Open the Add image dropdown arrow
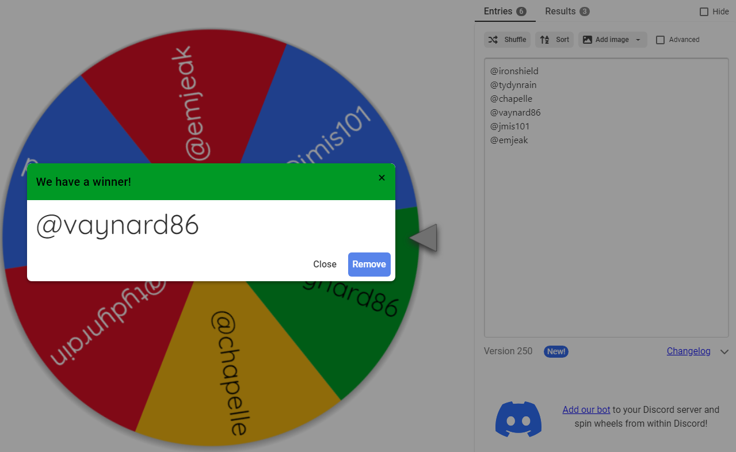 638,40
